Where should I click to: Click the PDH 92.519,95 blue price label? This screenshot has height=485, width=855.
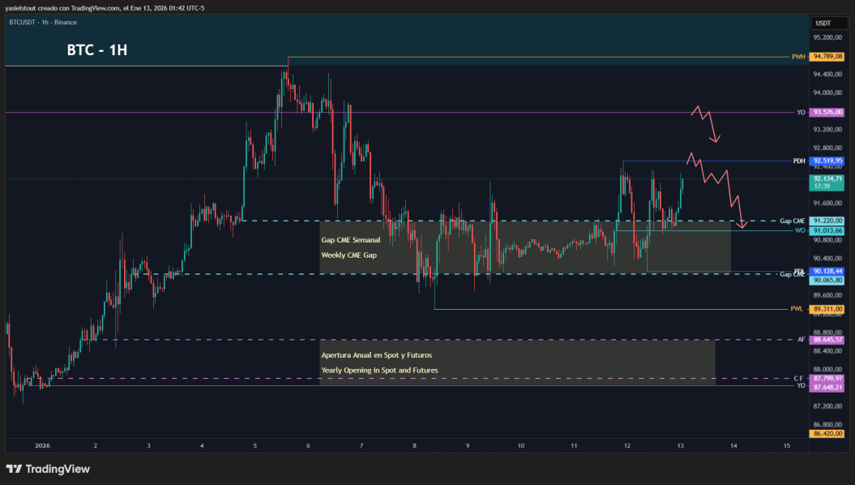(x=827, y=161)
